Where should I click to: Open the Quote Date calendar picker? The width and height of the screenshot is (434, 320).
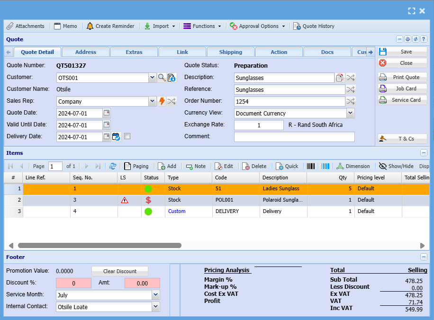tap(107, 113)
